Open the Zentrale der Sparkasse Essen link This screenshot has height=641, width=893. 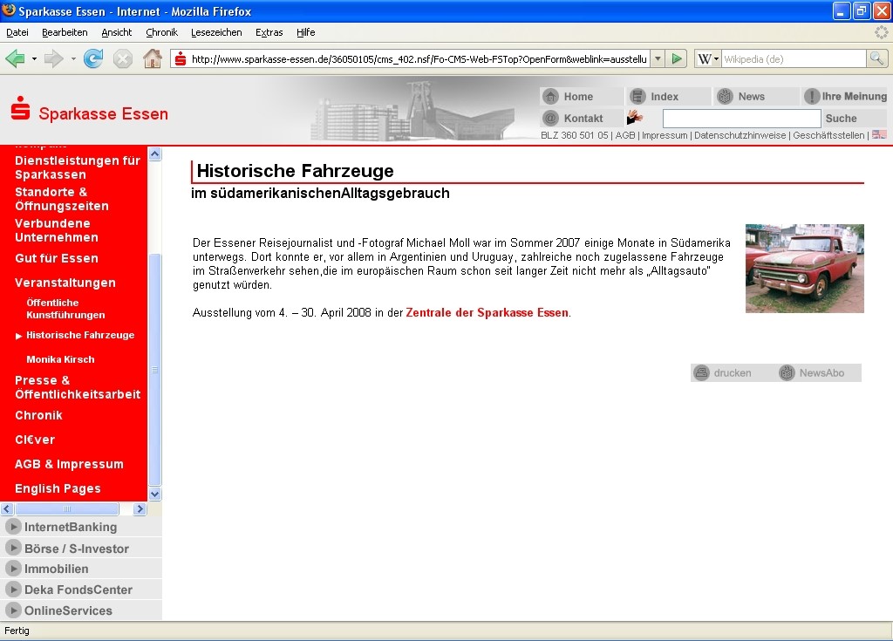(x=487, y=312)
